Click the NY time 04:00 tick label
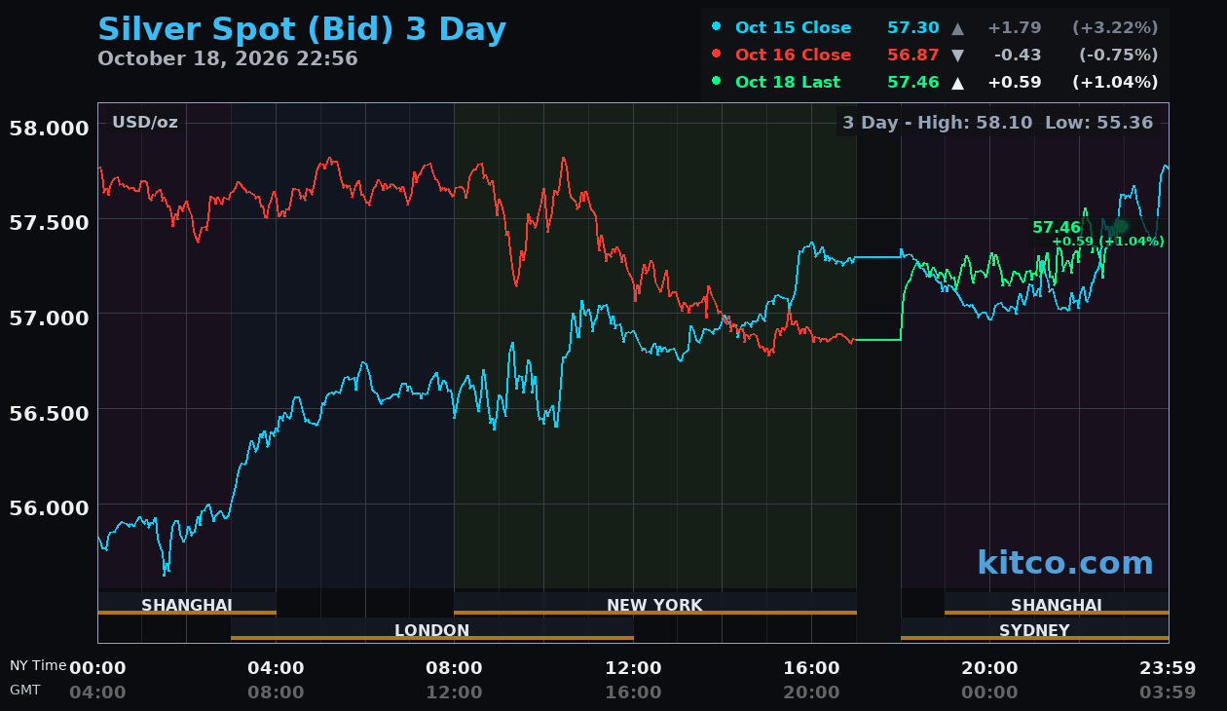Image resolution: width=1227 pixels, height=711 pixels. [276, 668]
